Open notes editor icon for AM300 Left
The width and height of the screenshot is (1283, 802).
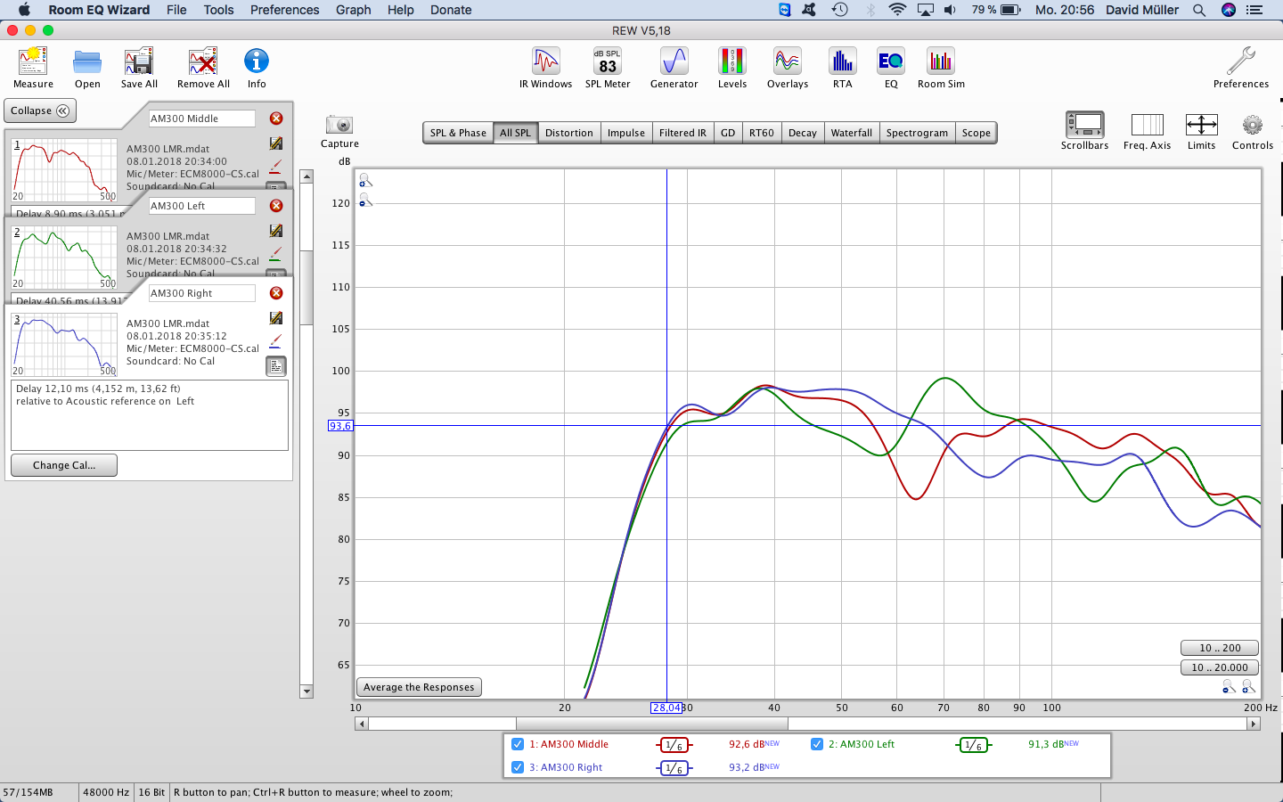tap(276, 231)
